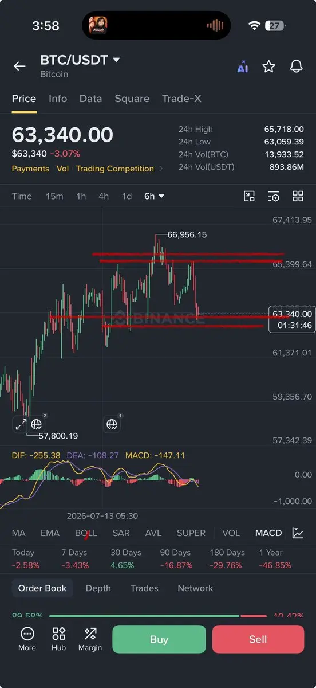The width and height of the screenshot is (316, 688).
Task: Toggle the AVL indicator
Action: click(x=153, y=533)
